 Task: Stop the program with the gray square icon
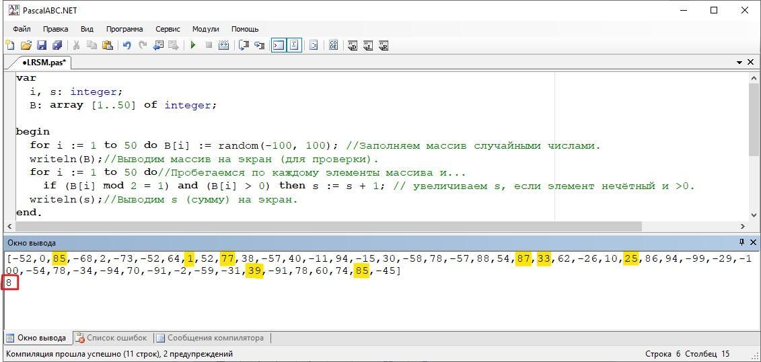tap(209, 45)
